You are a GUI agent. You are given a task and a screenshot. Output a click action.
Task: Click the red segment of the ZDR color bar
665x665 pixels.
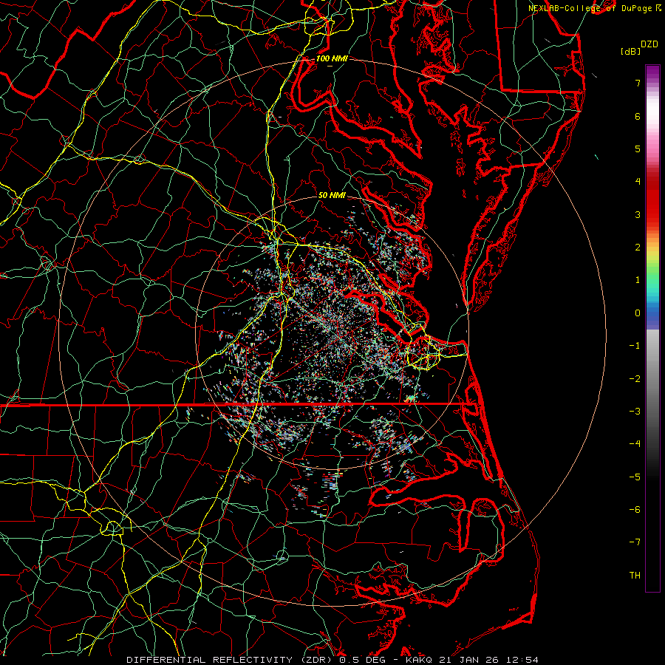tap(652, 202)
